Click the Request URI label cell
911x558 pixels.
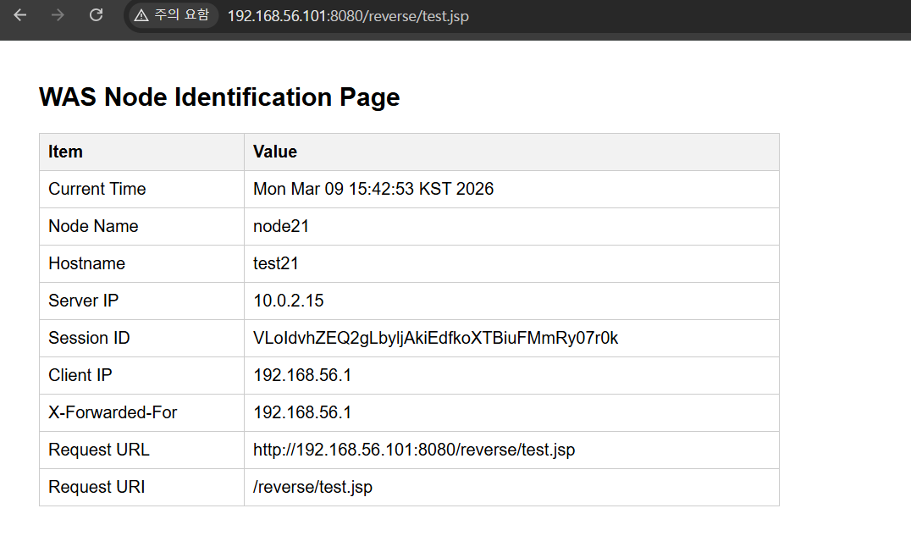point(141,487)
